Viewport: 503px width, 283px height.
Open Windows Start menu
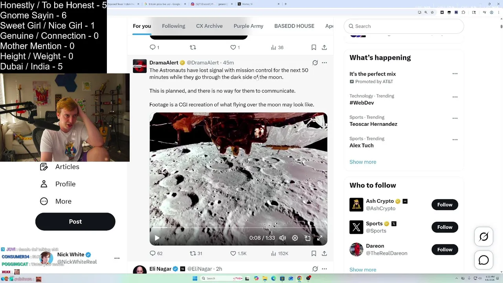[195, 279]
